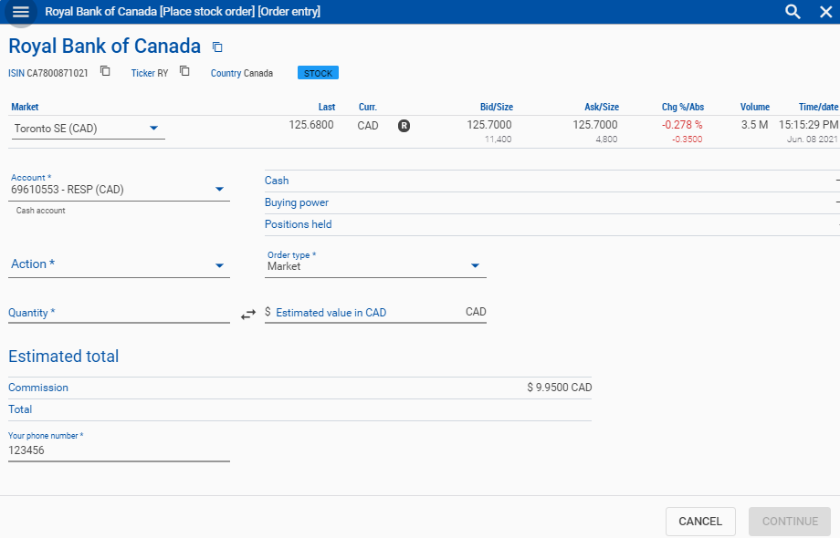
Task: Click the Estimated total heading
Action: coord(64,357)
